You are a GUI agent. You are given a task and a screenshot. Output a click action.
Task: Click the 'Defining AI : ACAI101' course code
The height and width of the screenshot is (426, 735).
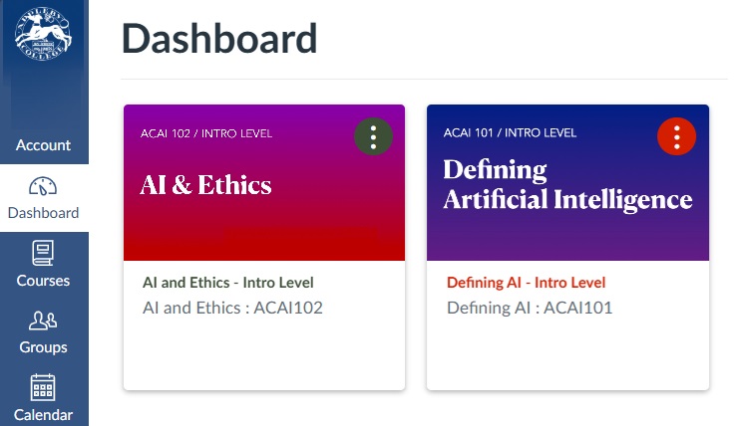529,309
